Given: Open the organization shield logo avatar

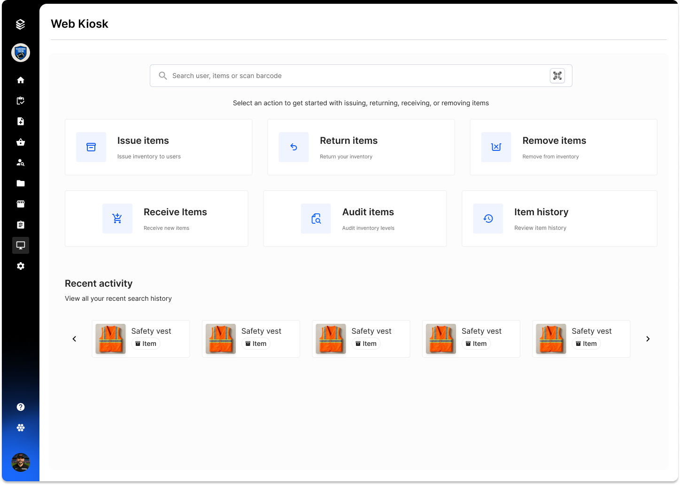Looking at the screenshot, I should coord(21,53).
